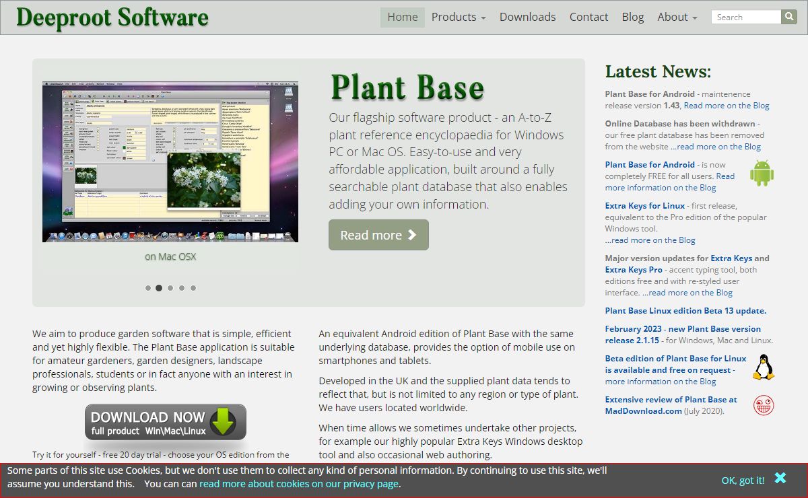Open the Contact page
Viewport: 808px width, 498px height.
click(588, 17)
